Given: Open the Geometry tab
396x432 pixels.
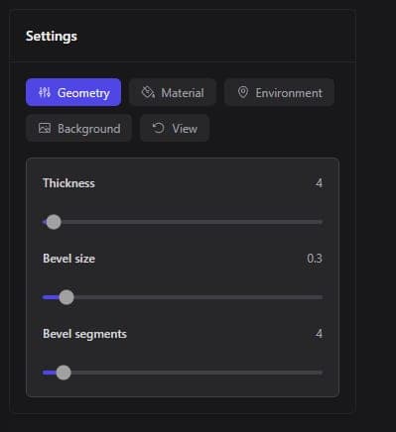Looking at the screenshot, I should [x=73, y=92].
